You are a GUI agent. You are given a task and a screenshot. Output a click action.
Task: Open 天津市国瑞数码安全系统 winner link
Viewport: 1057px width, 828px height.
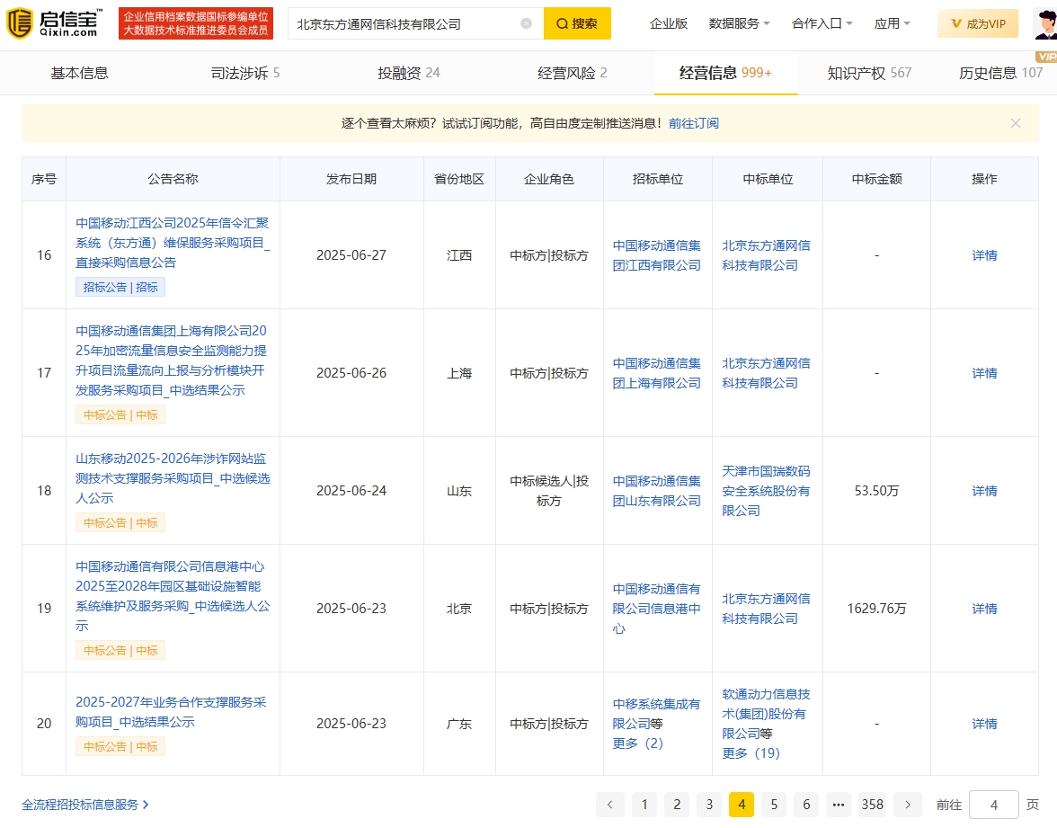coord(766,491)
